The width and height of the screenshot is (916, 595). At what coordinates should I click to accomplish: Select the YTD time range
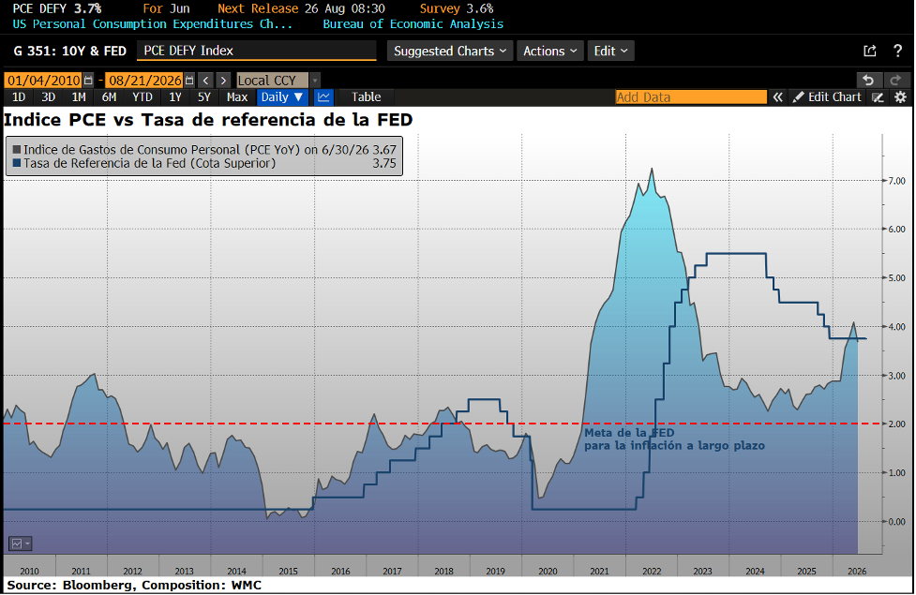click(142, 97)
